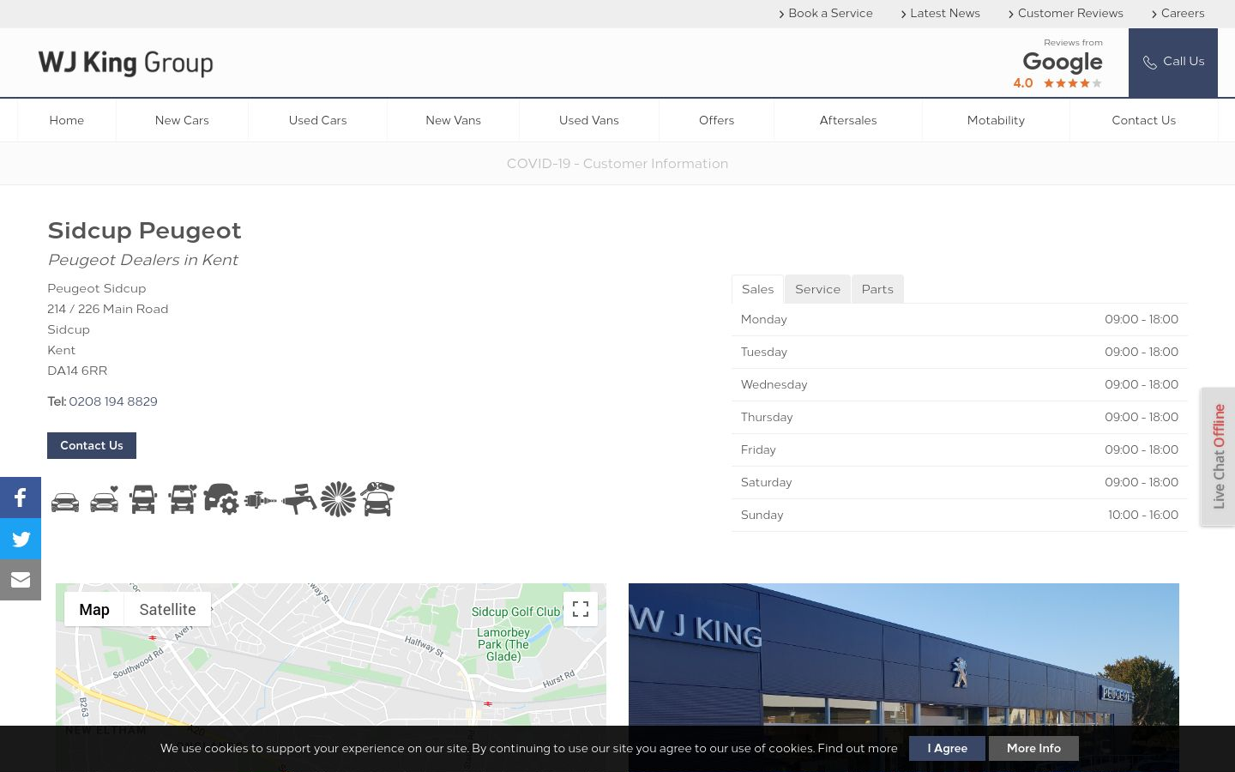Open the Latest News link
1235x772 pixels.
tap(940, 13)
